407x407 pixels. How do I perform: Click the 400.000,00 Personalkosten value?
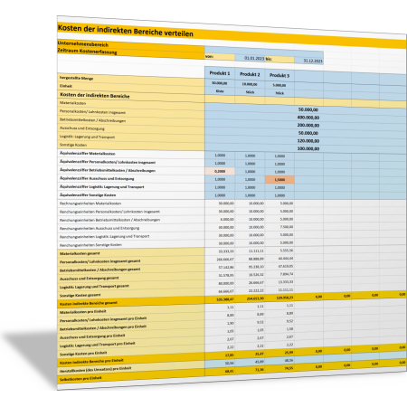[308, 118]
